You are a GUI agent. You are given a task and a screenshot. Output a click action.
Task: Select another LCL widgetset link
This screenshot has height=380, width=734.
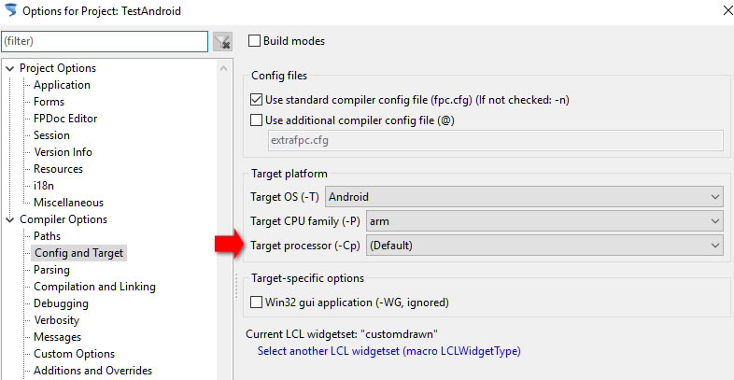tap(389, 351)
